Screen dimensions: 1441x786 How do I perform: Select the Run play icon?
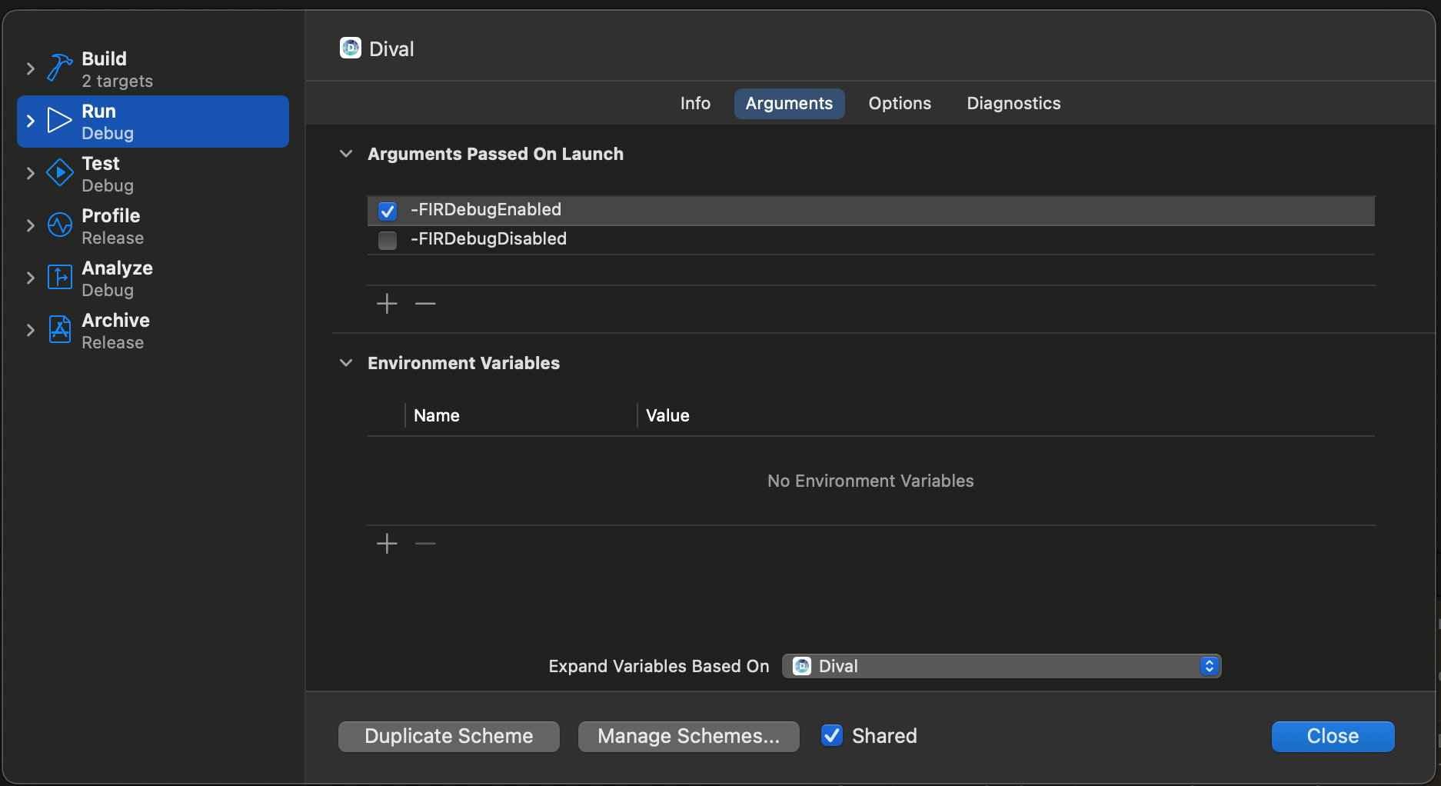[59, 121]
